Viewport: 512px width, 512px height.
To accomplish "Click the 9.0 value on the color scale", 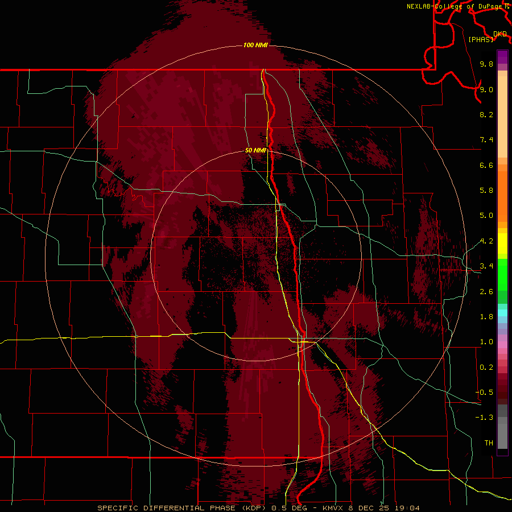I will (486, 89).
